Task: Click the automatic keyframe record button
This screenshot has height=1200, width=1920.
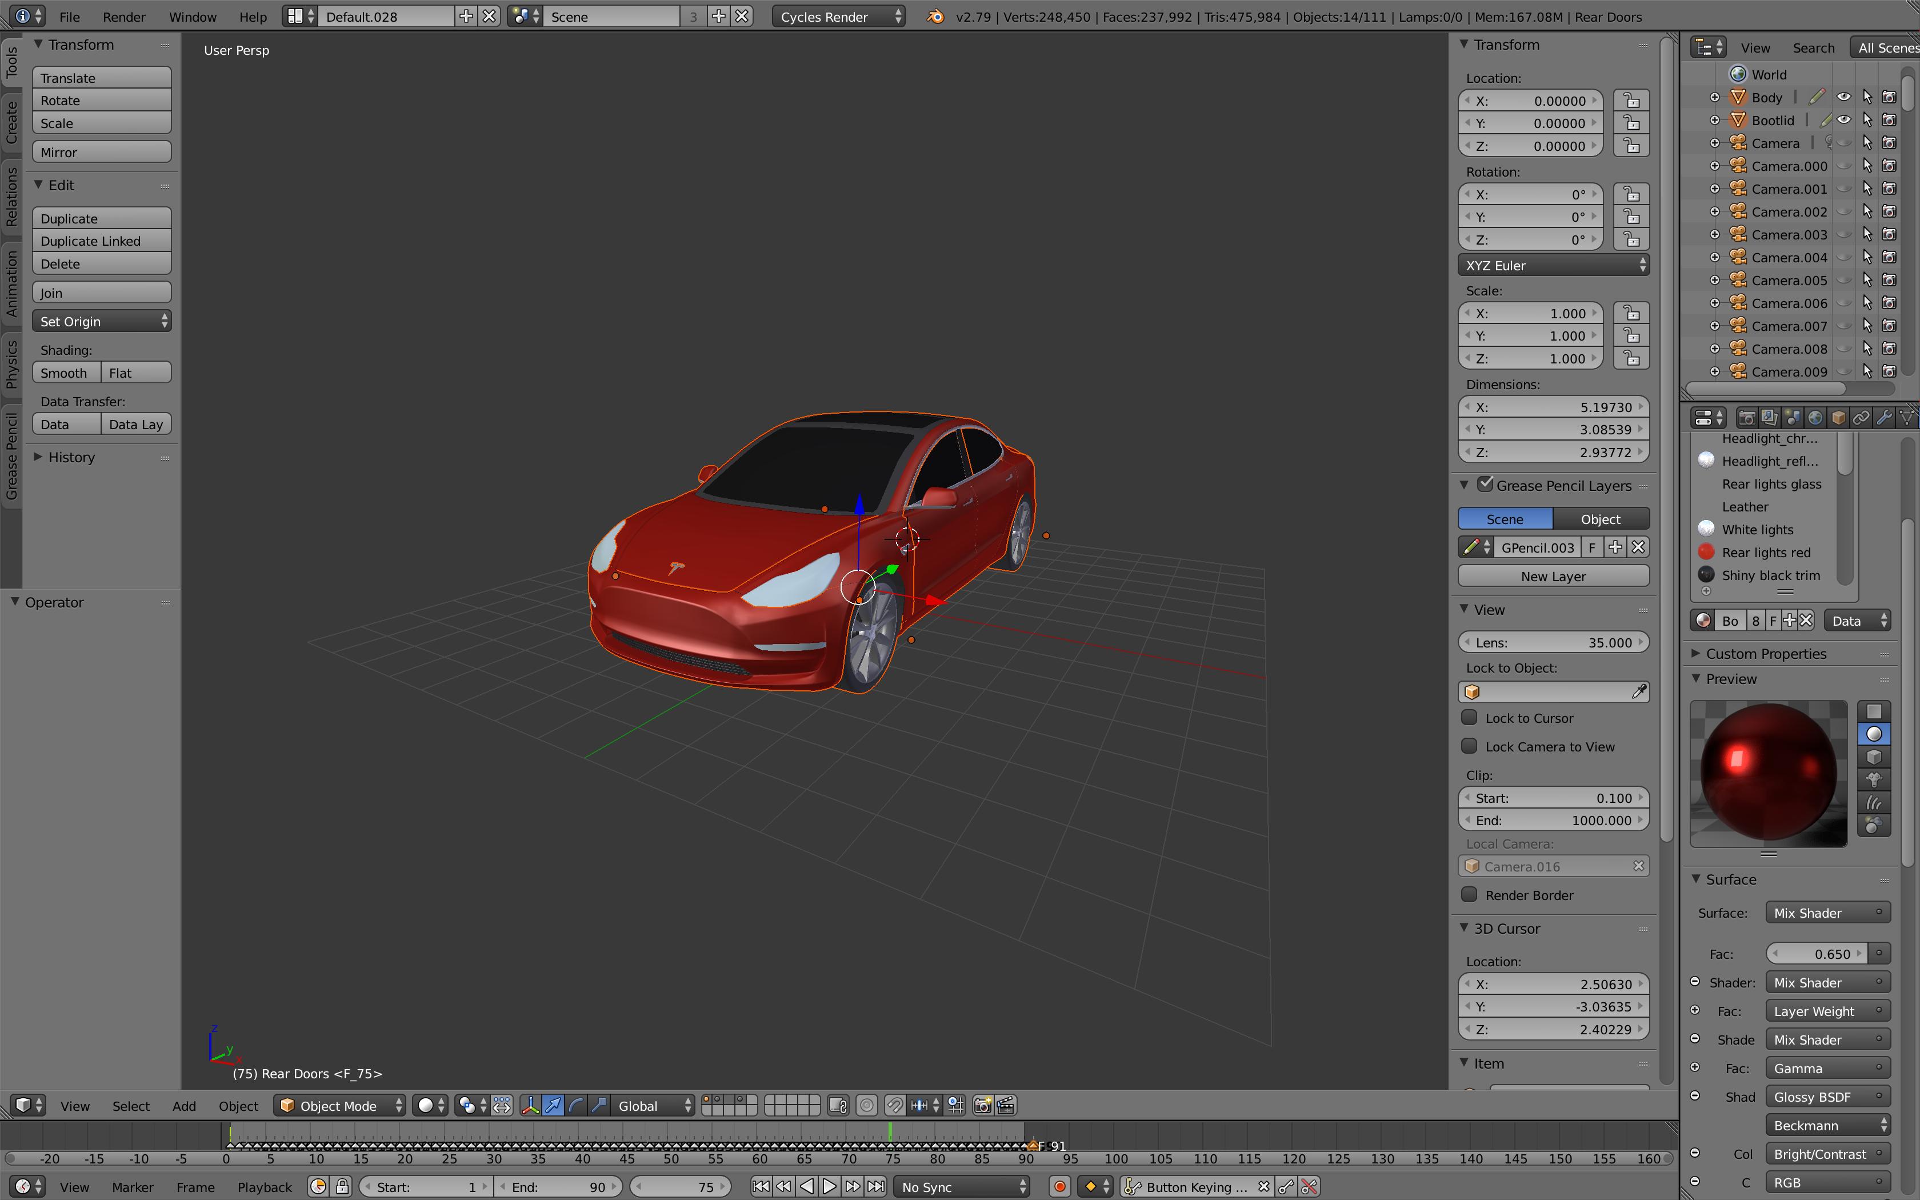Action: pyautogui.click(x=1059, y=1186)
